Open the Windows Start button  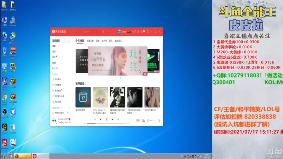[3, 156]
